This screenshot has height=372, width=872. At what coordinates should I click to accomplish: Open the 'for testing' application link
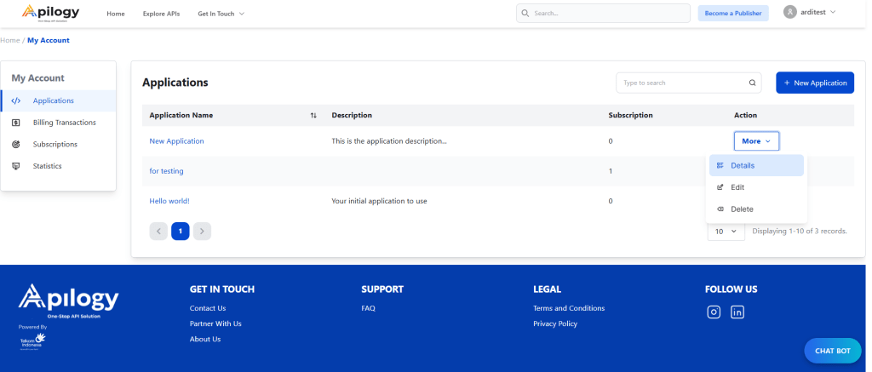coord(166,171)
